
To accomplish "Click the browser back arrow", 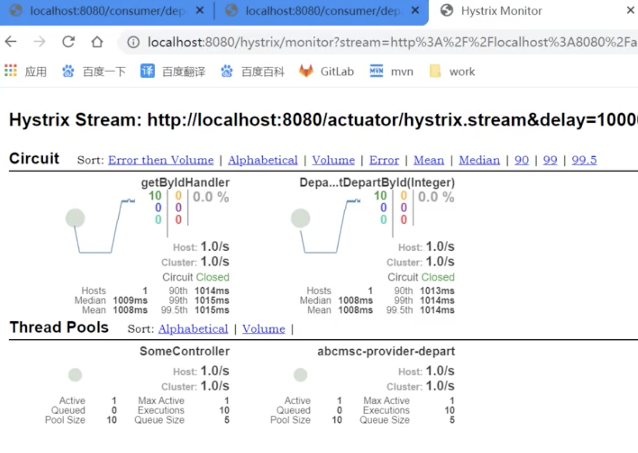I will 11,42.
